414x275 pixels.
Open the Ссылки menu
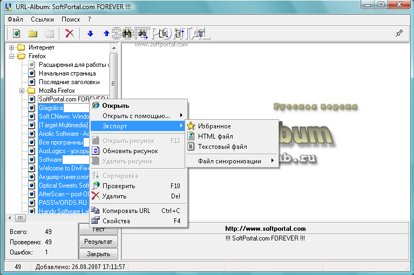click(42, 19)
